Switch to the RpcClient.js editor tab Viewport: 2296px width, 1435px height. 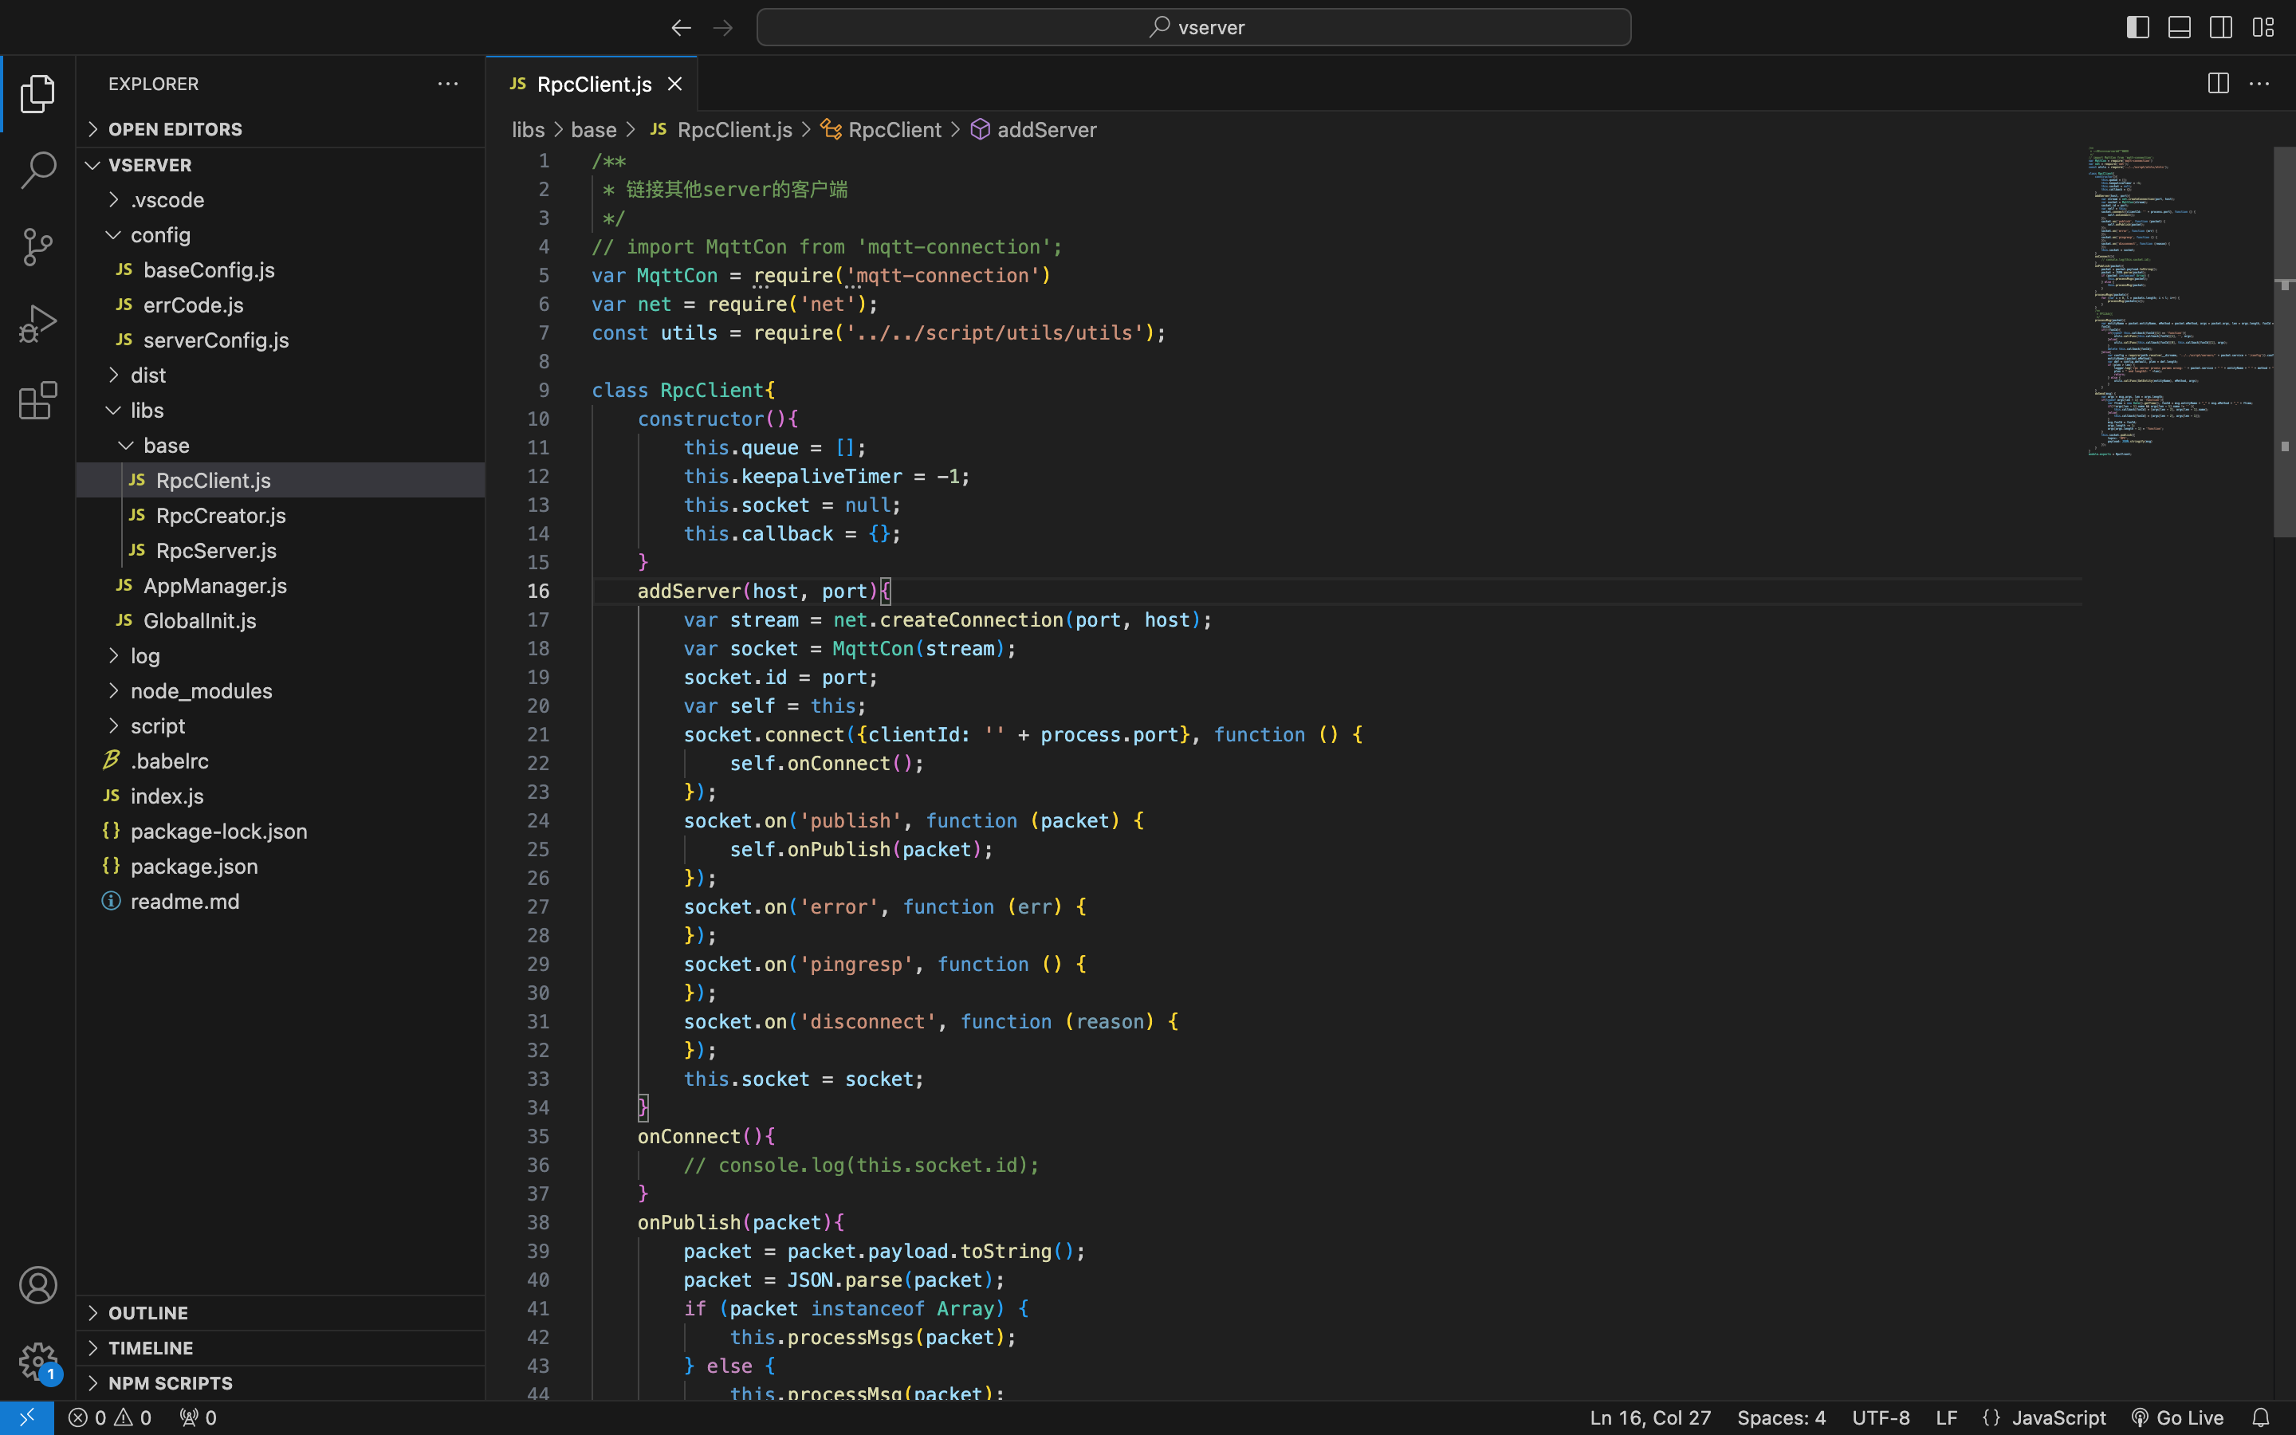click(x=592, y=84)
